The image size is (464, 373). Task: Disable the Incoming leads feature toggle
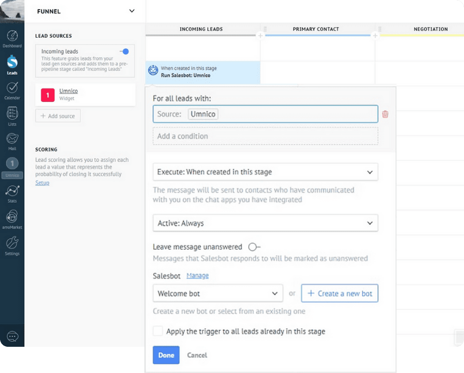[x=124, y=51]
